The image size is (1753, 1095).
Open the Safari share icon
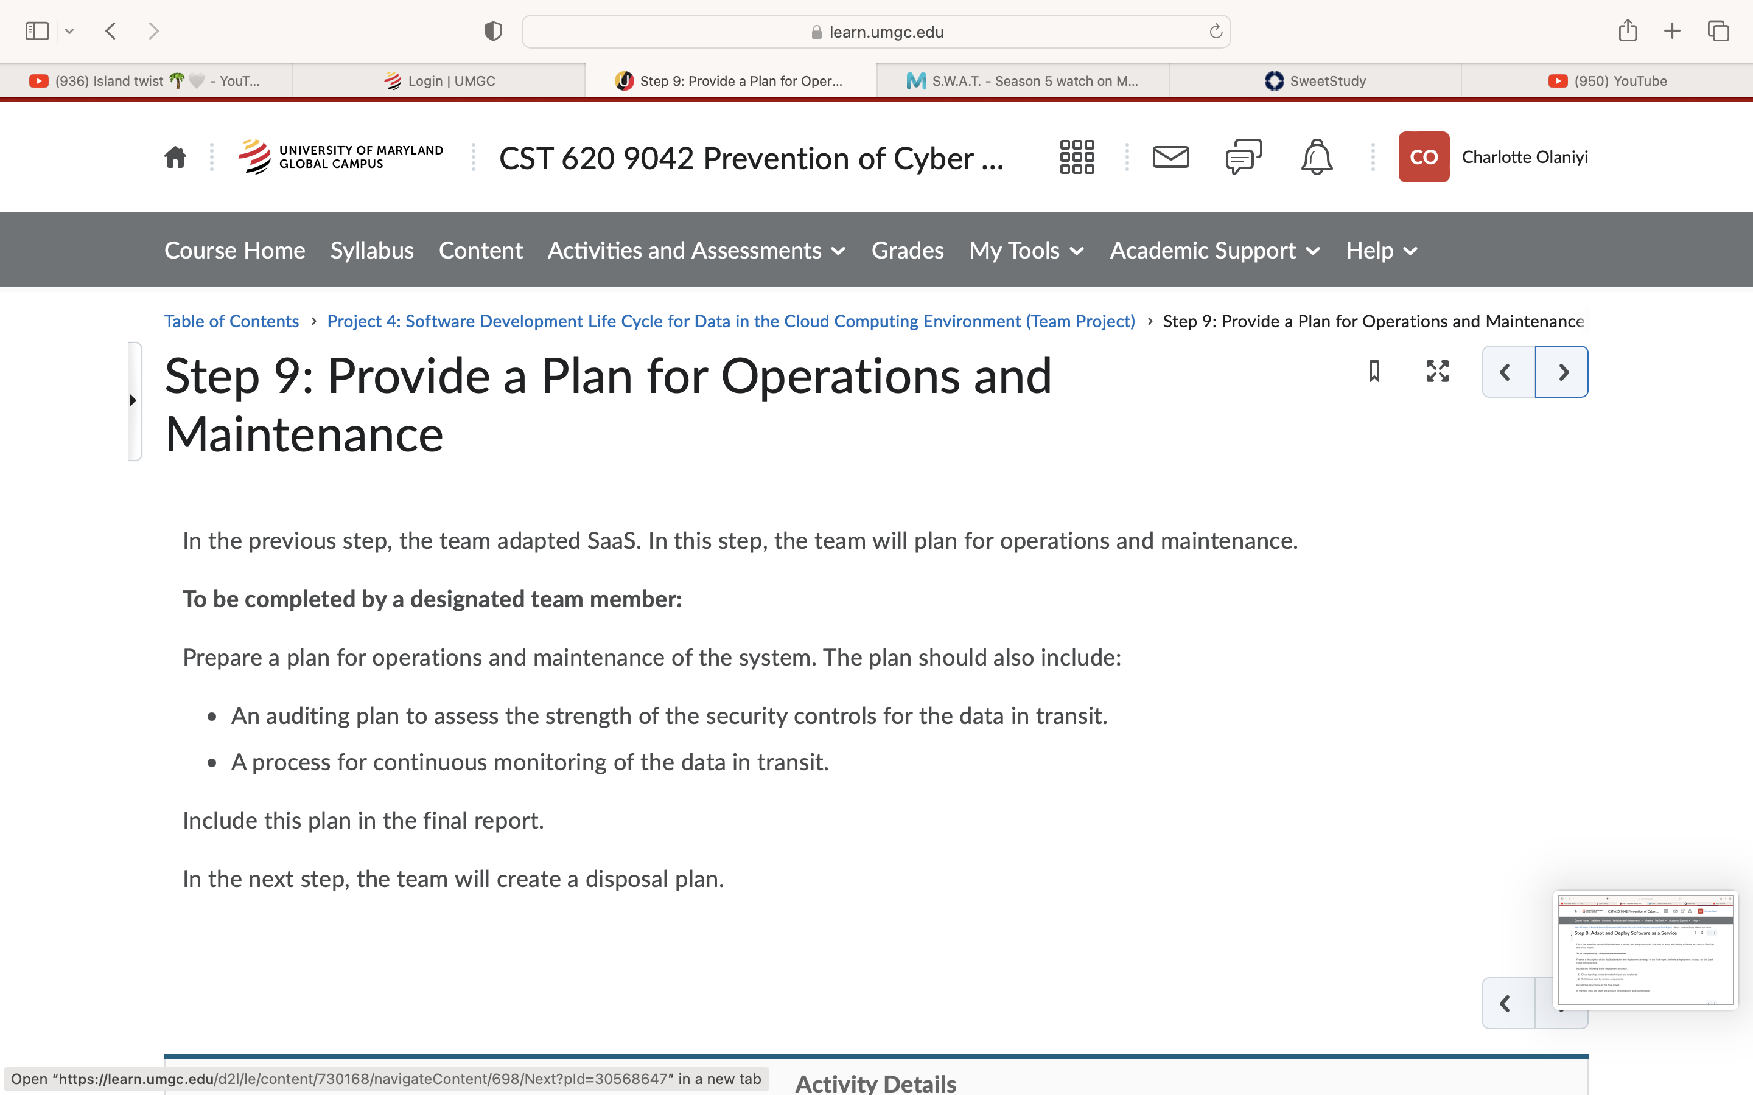click(x=1628, y=30)
